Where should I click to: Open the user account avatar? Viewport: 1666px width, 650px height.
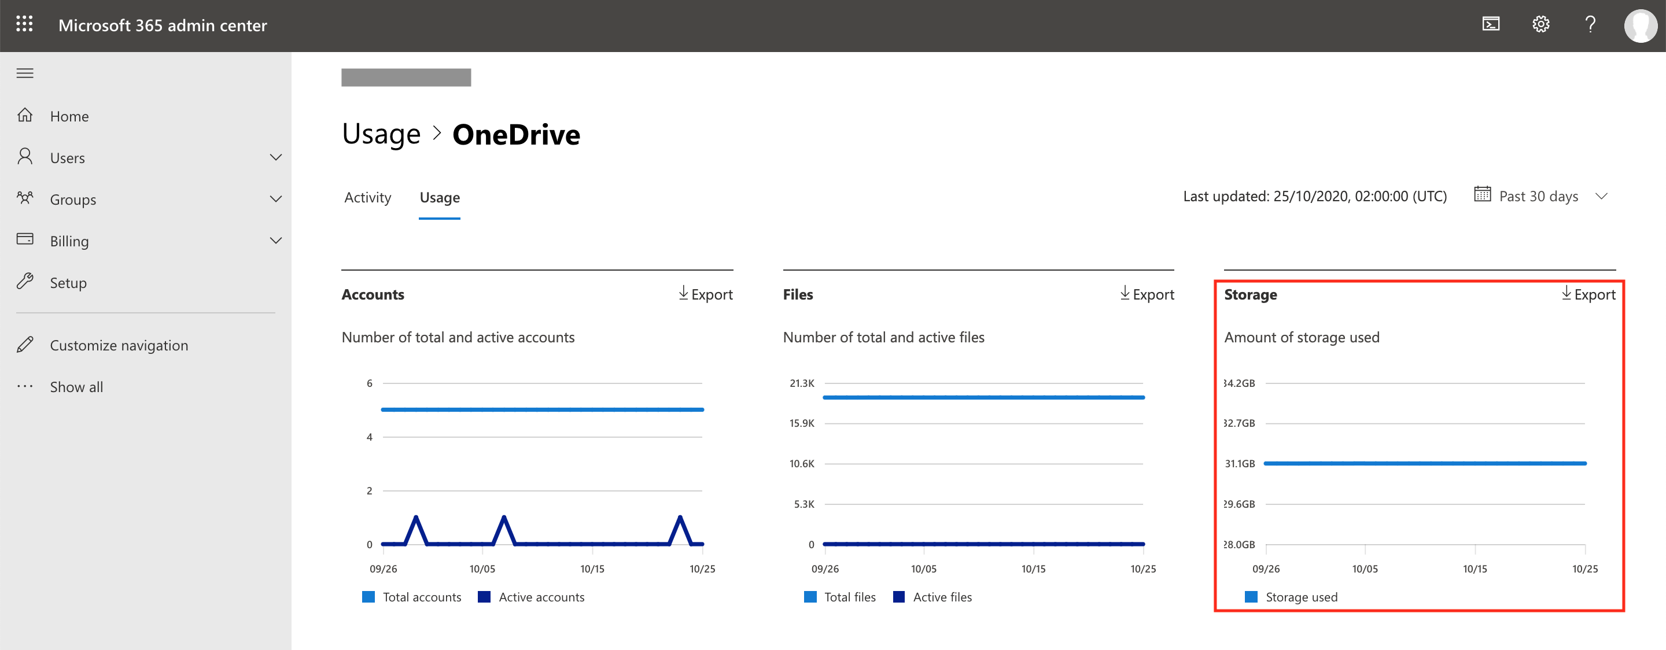[1640, 25]
